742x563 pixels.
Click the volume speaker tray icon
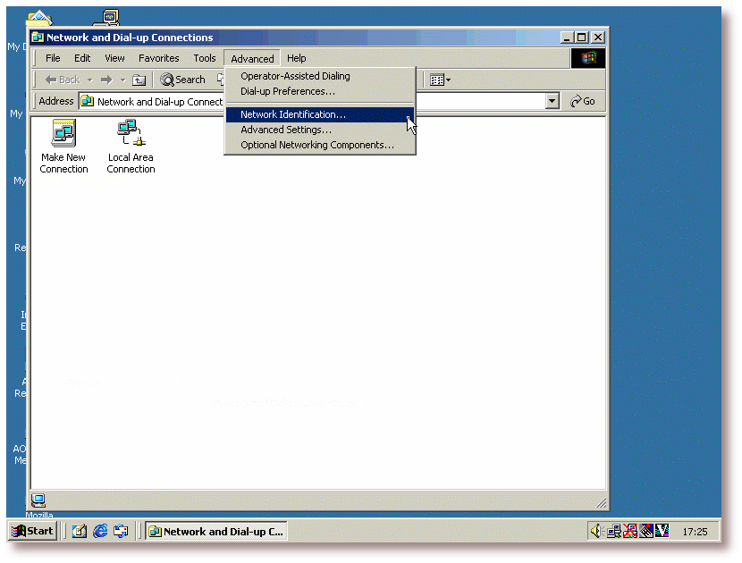point(596,531)
